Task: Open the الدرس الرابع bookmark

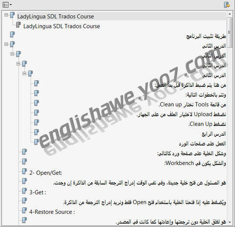Action: [x=214, y=134]
